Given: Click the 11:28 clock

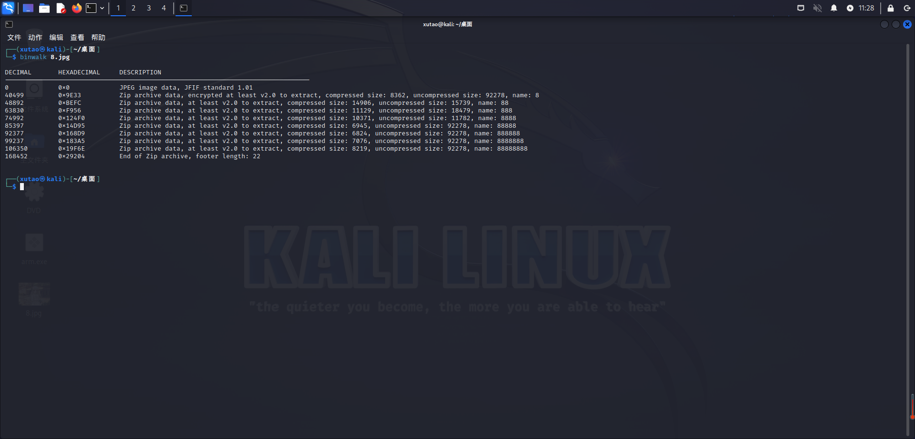Looking at the screenshot, I should tap(866, 8).
